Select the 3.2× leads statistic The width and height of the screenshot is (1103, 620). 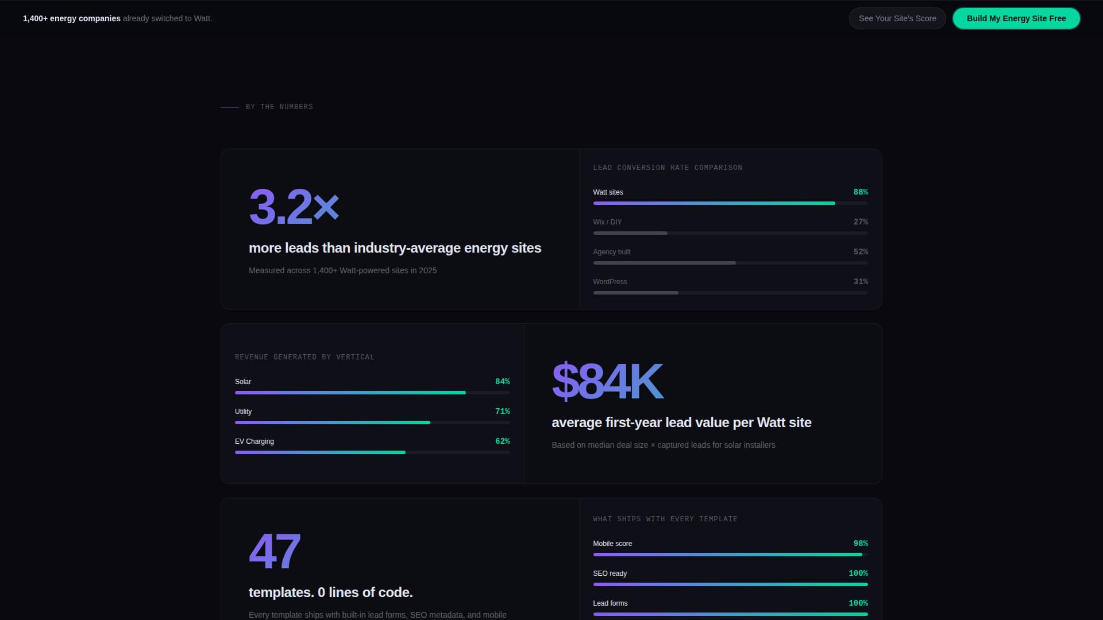pos(294,207)
